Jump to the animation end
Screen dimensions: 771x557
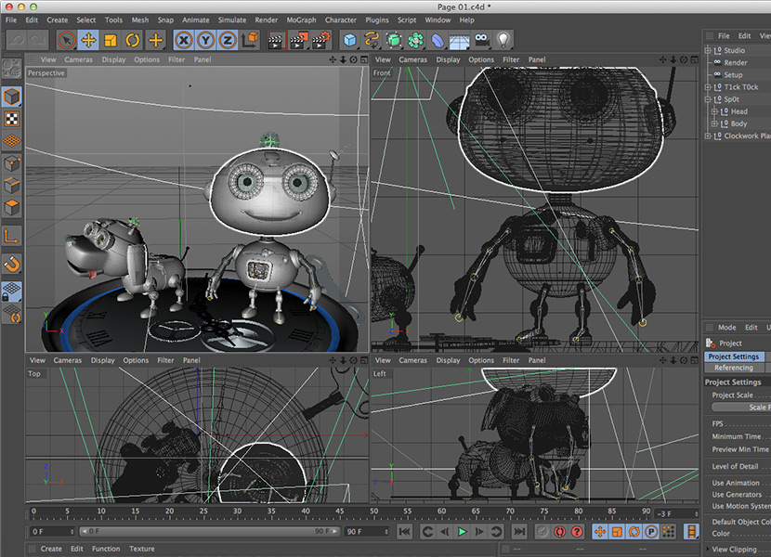coord(519,531)
